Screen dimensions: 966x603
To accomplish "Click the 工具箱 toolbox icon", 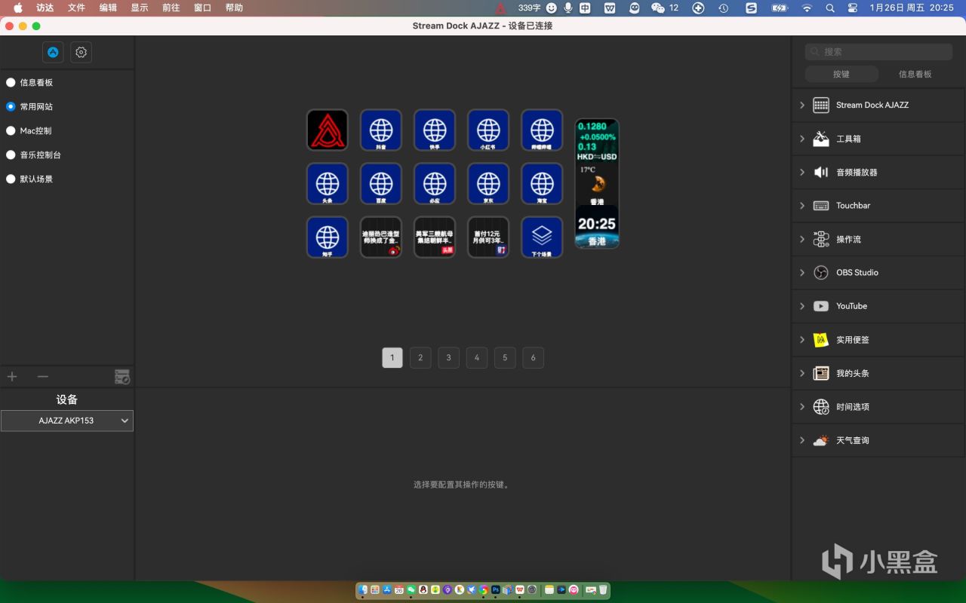I will tap(821, 139).
